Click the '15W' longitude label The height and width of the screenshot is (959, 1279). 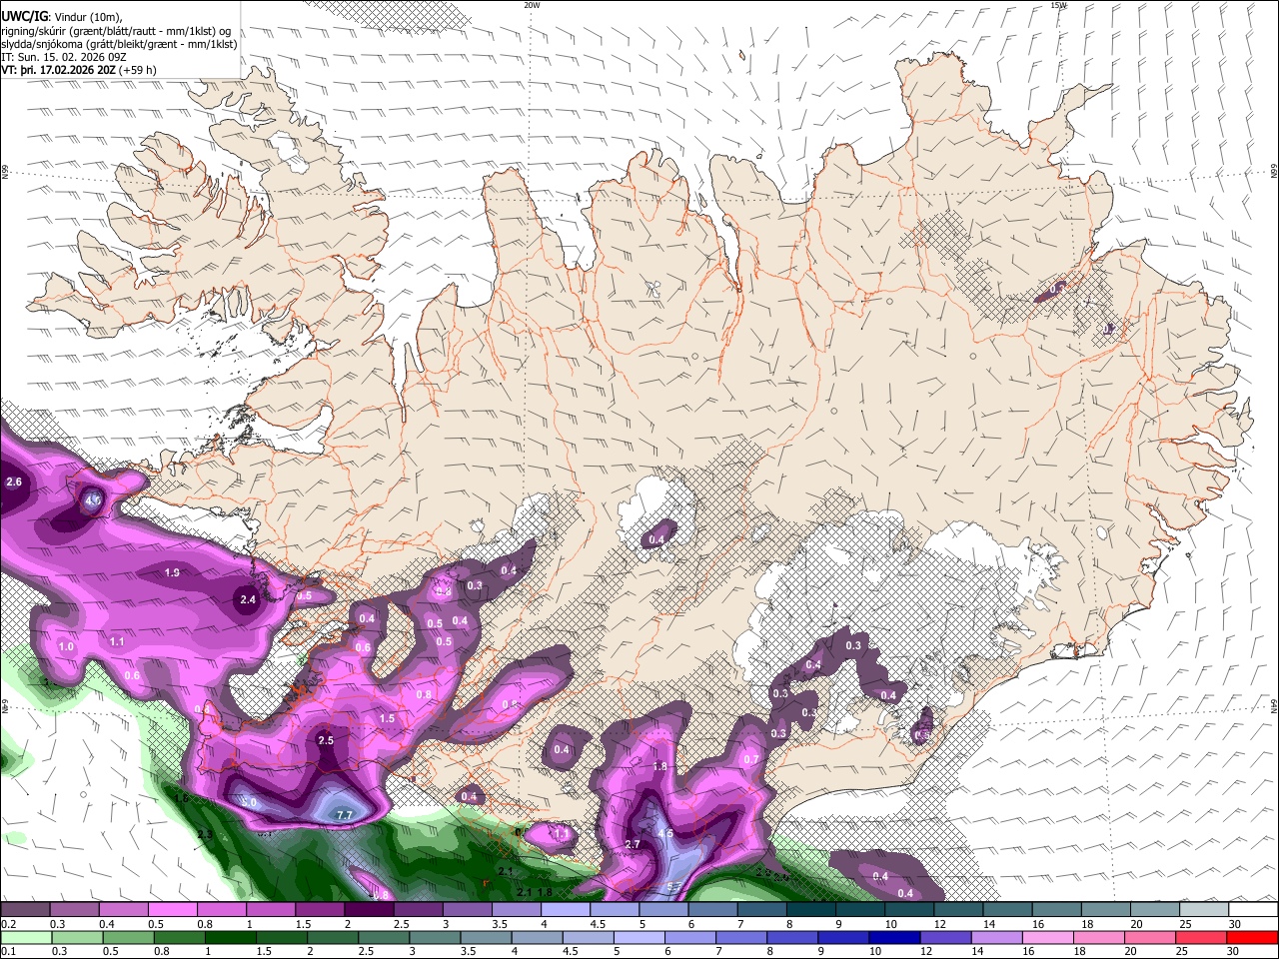click(x=1058, y=5)
